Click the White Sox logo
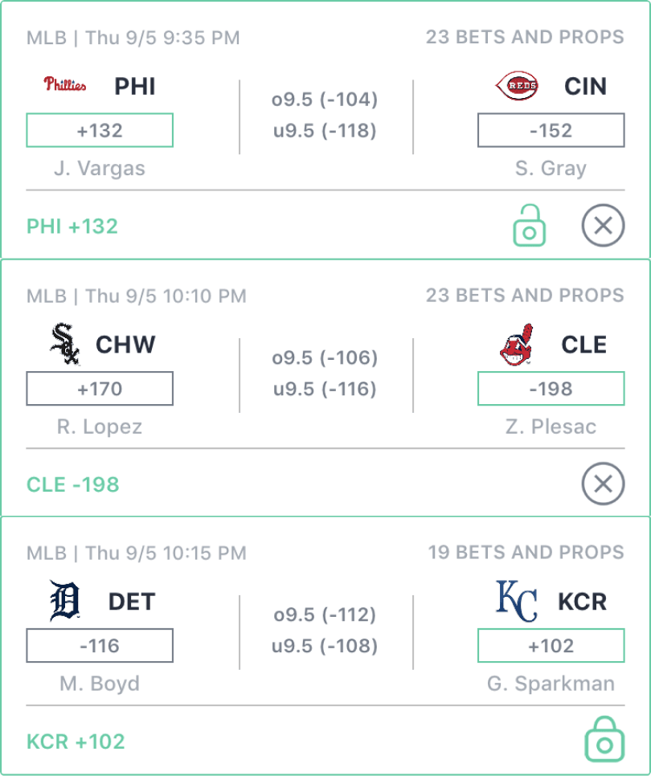The width and height of the screenshot is (651, 776). (65, 344)
